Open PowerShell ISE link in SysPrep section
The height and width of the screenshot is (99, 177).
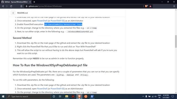click(58, 89)
